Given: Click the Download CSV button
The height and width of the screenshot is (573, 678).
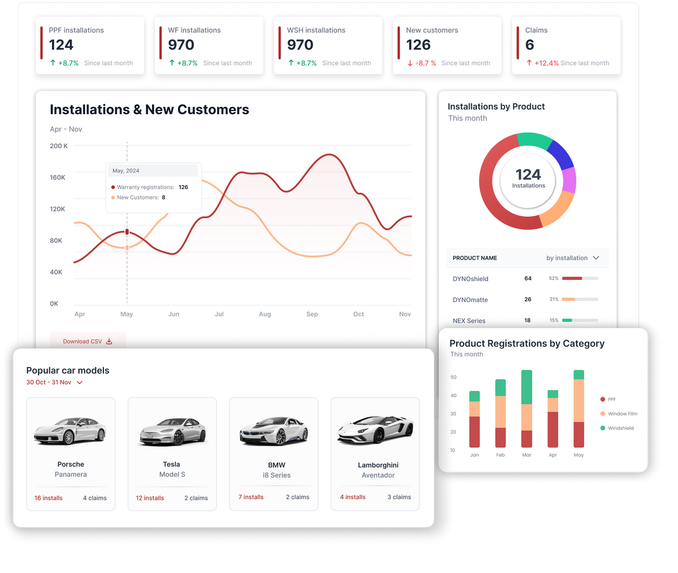Looking at the screenshot, I should (x=87, y=342).
